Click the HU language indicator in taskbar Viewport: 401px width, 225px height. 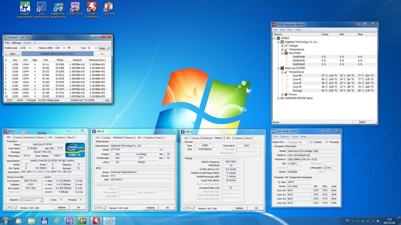coord(347,220)
